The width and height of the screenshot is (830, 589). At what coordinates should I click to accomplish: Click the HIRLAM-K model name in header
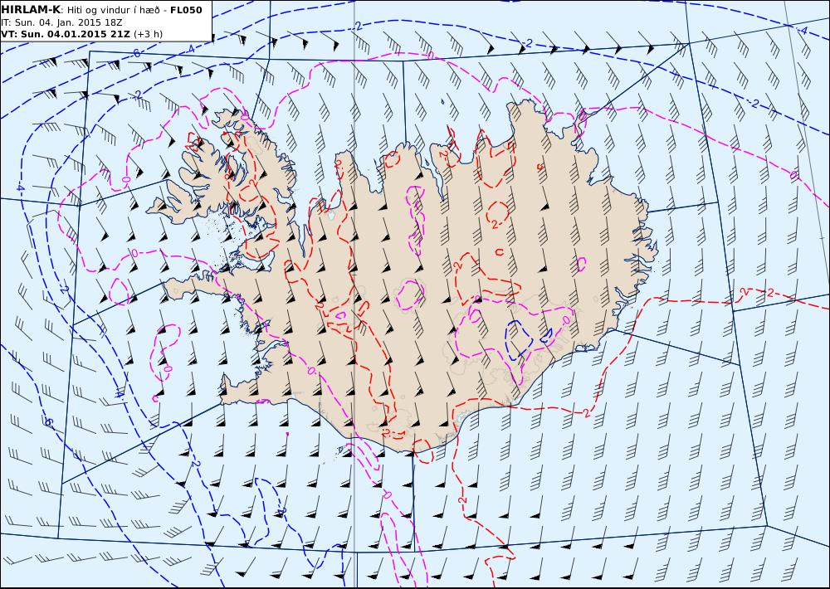(32, 10)
